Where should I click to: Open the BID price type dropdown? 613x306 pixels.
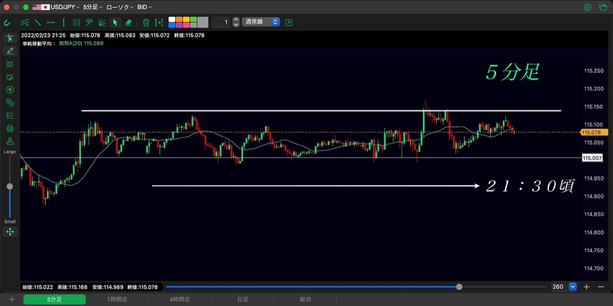pyautogui.click(x=145, y=7)
